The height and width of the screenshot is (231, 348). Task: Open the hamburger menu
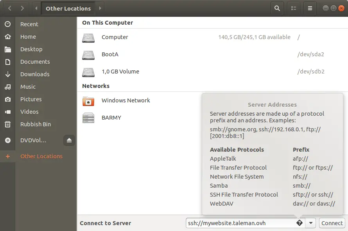pyautogui.click(x=310, y=8)
